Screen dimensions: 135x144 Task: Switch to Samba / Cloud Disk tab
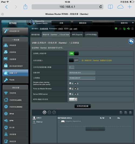point(56,35)
